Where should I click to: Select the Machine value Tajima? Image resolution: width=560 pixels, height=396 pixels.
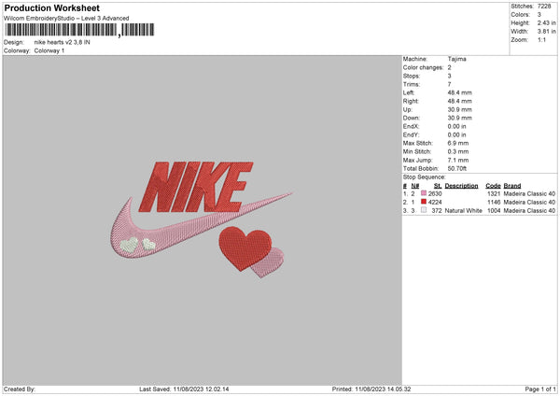pos(457,59)
